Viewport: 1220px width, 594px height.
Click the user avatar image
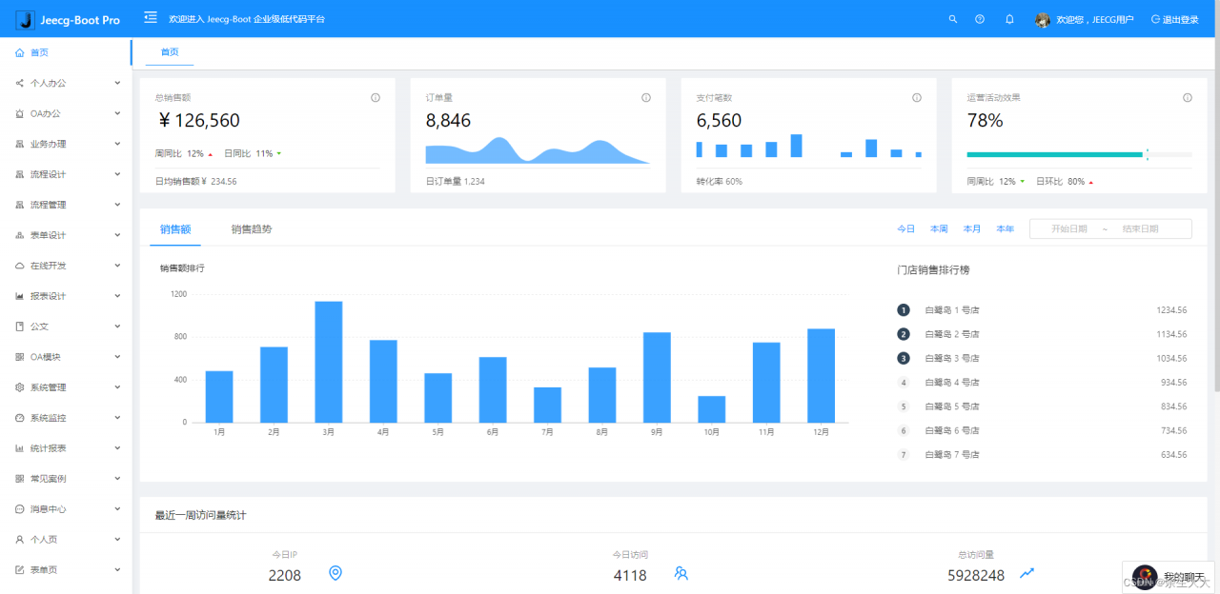(x=1043, y=19)
